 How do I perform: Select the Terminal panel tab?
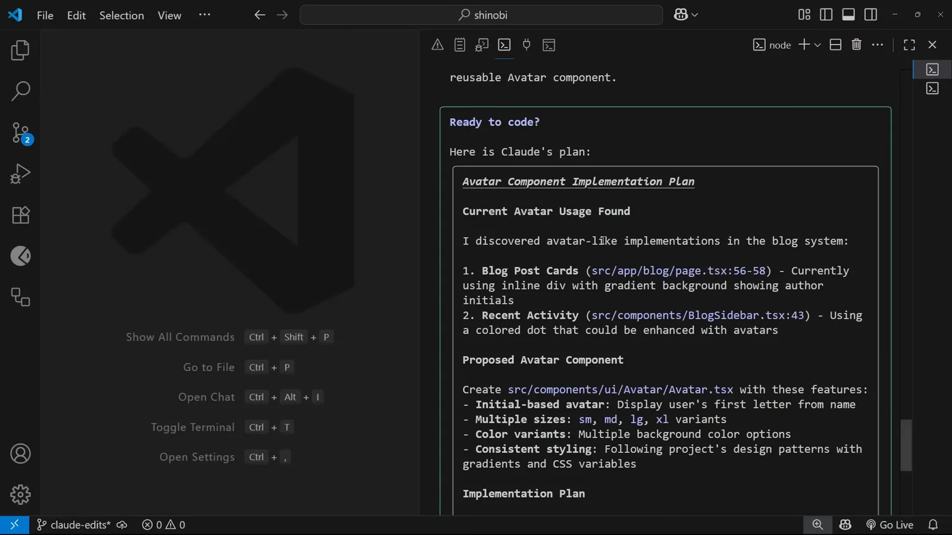point(504,45)
